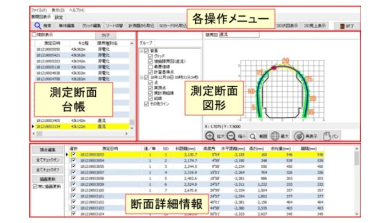Zoom in with the 拡大 magnifier
Viewport: 391px width, 223px height.
tap(215, 136)
